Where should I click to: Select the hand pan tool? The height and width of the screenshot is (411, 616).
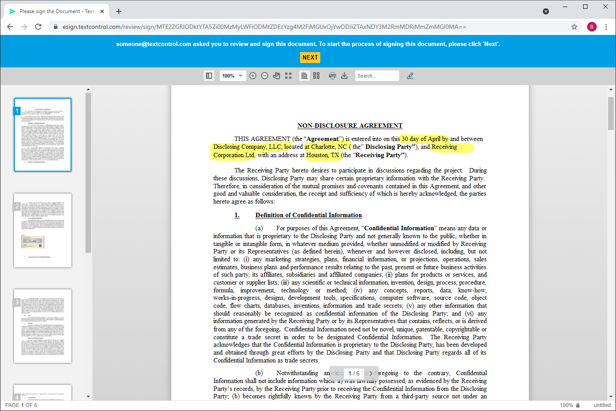(x=276, y=76)
